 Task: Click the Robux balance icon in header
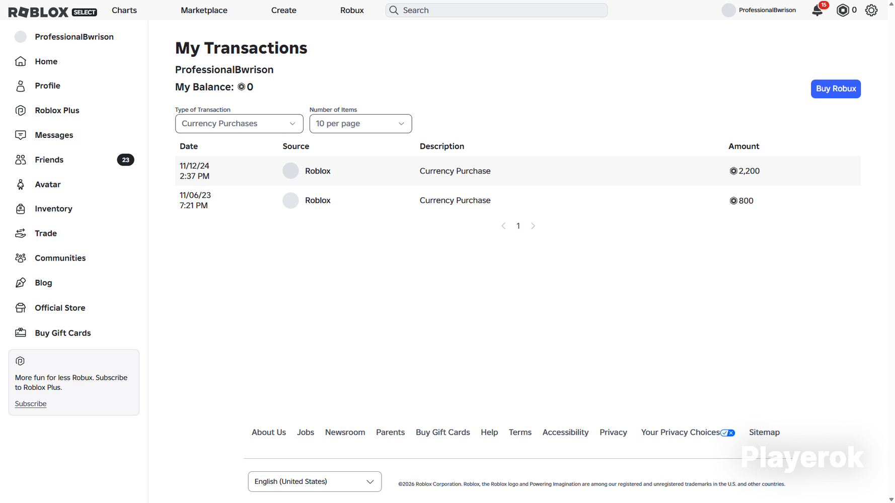[x=842, y=10]
